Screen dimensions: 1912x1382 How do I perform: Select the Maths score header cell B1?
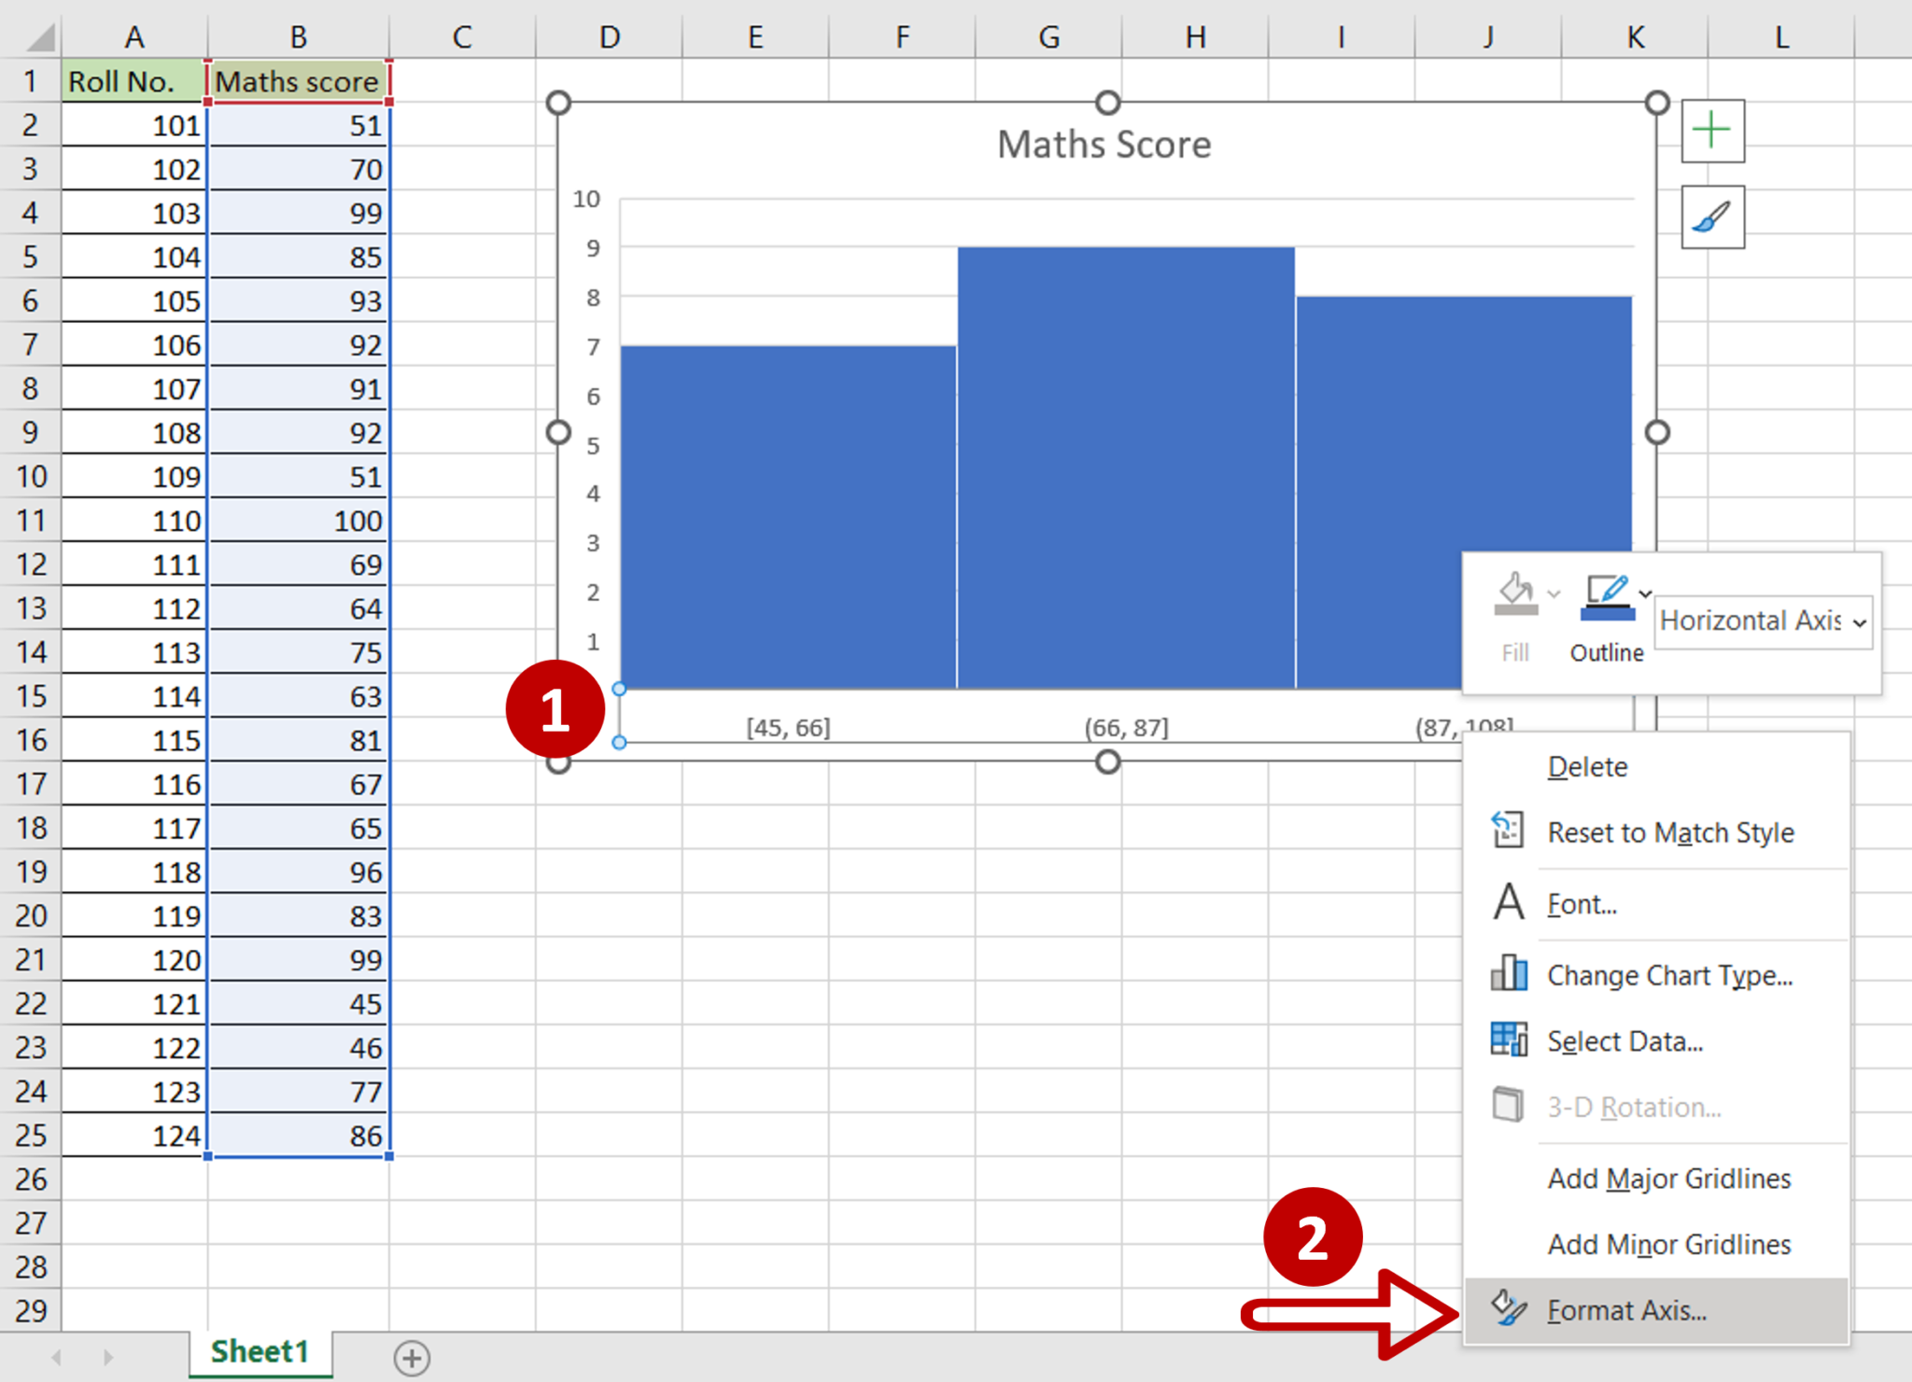pos(298,81)
